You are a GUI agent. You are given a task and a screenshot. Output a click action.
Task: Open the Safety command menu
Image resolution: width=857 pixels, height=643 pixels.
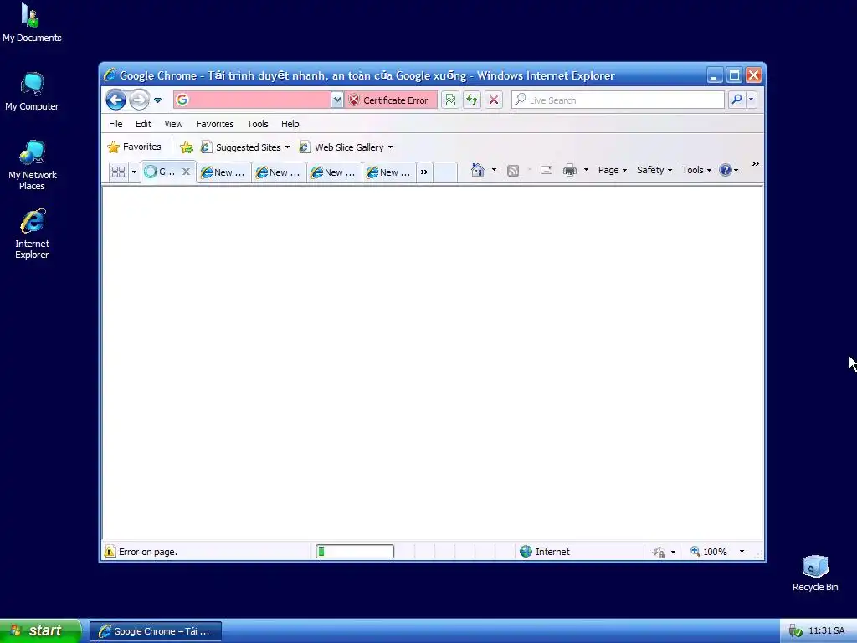tap(654, 170)
